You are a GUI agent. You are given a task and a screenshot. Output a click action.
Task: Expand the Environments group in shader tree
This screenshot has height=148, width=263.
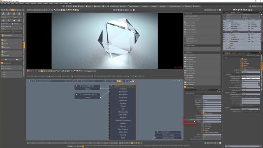coord(226,49)
